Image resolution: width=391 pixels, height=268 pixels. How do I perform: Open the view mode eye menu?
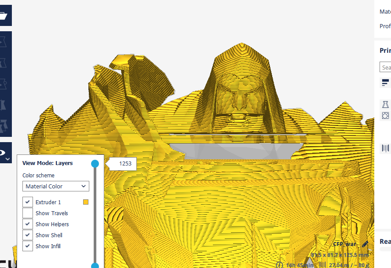pos(2,152)
